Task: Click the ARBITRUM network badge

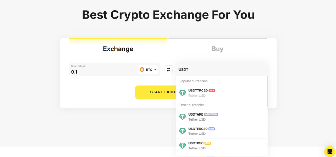Action: tap(211, 114)
